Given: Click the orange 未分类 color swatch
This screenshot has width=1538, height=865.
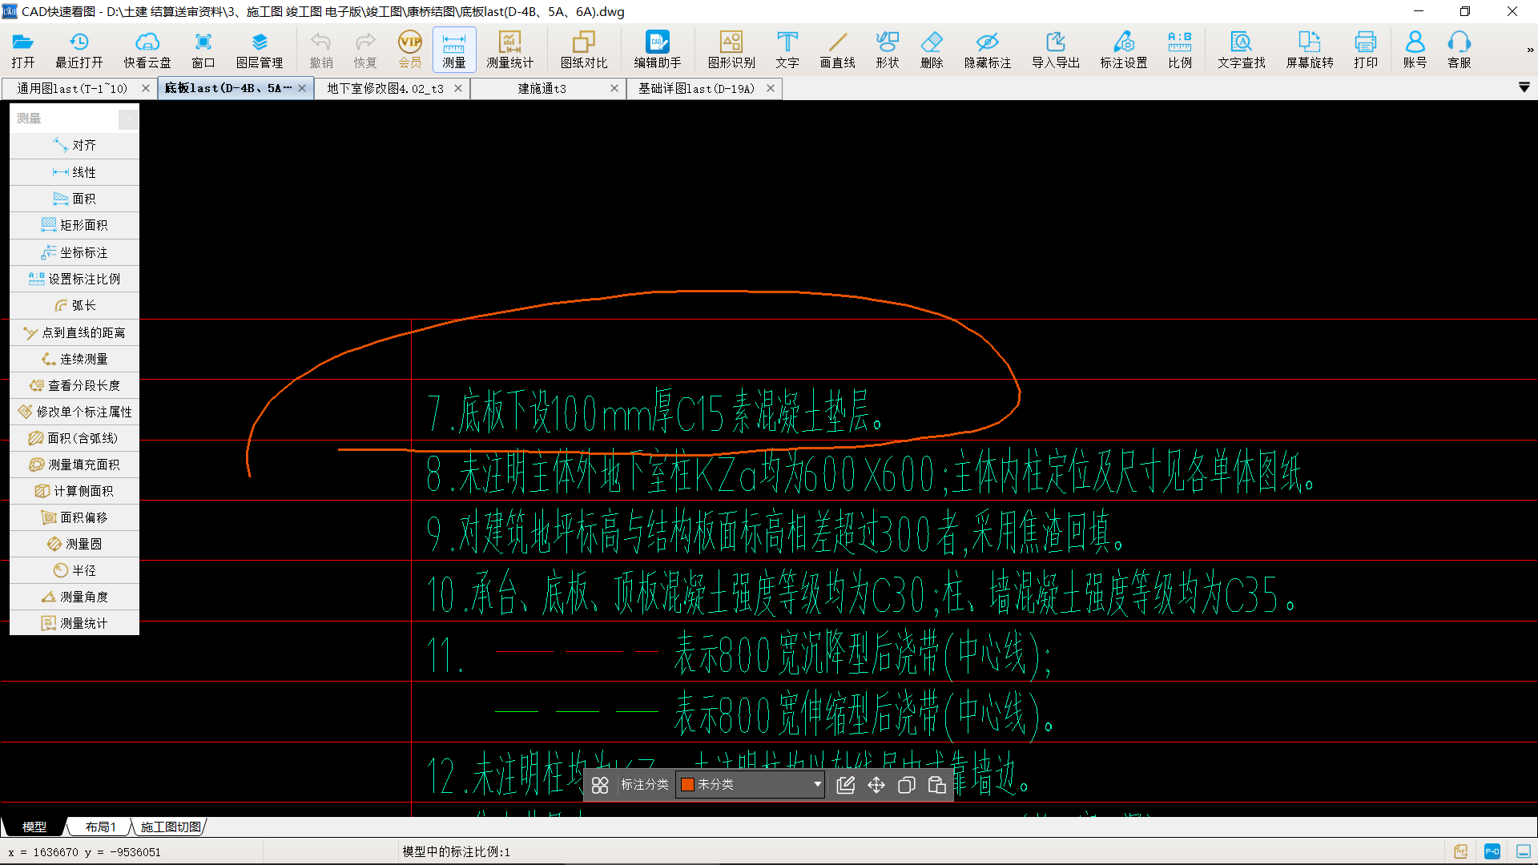Looking at the screenshot, I should click(687, 784).
